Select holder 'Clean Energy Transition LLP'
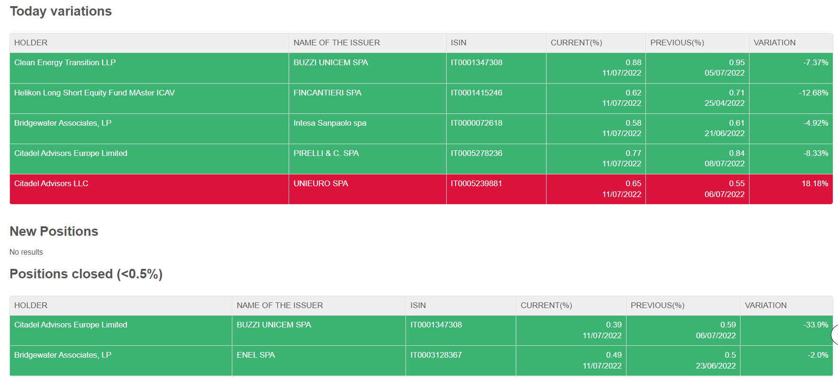Screen dimensions: 838x378 point(65,62)
